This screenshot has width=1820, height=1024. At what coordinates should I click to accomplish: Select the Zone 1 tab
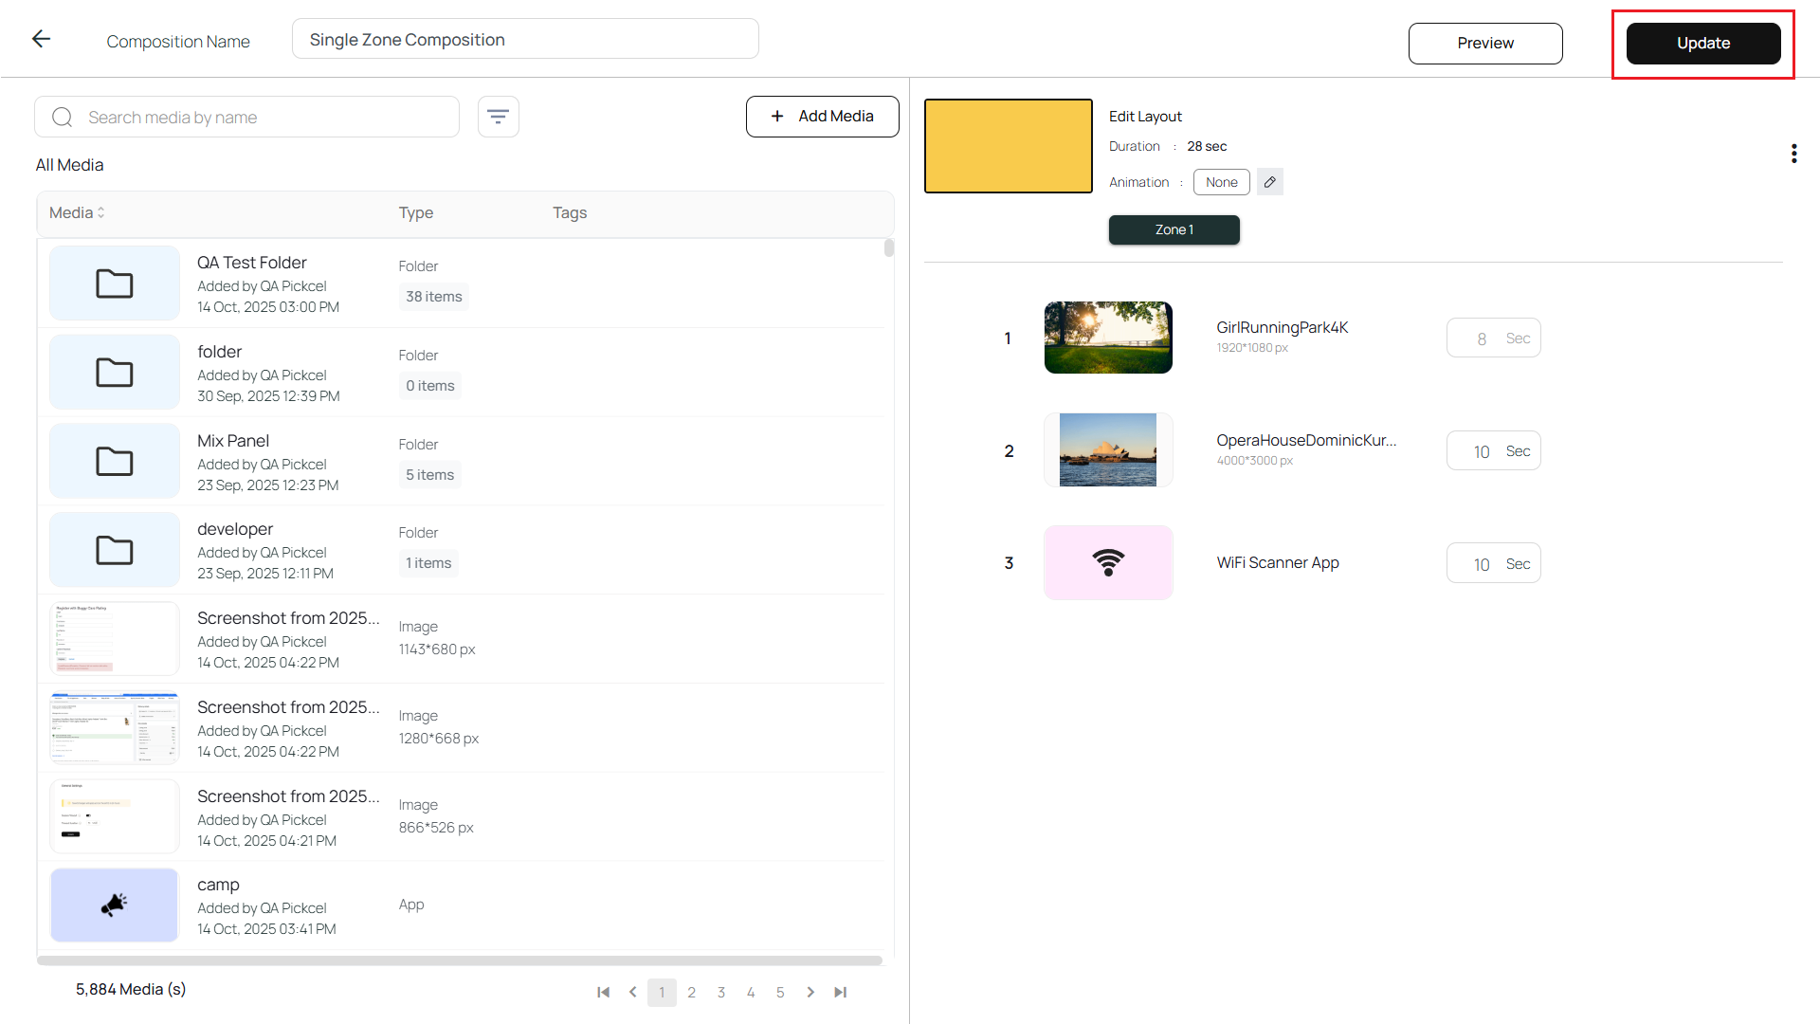coord(1174,229)
